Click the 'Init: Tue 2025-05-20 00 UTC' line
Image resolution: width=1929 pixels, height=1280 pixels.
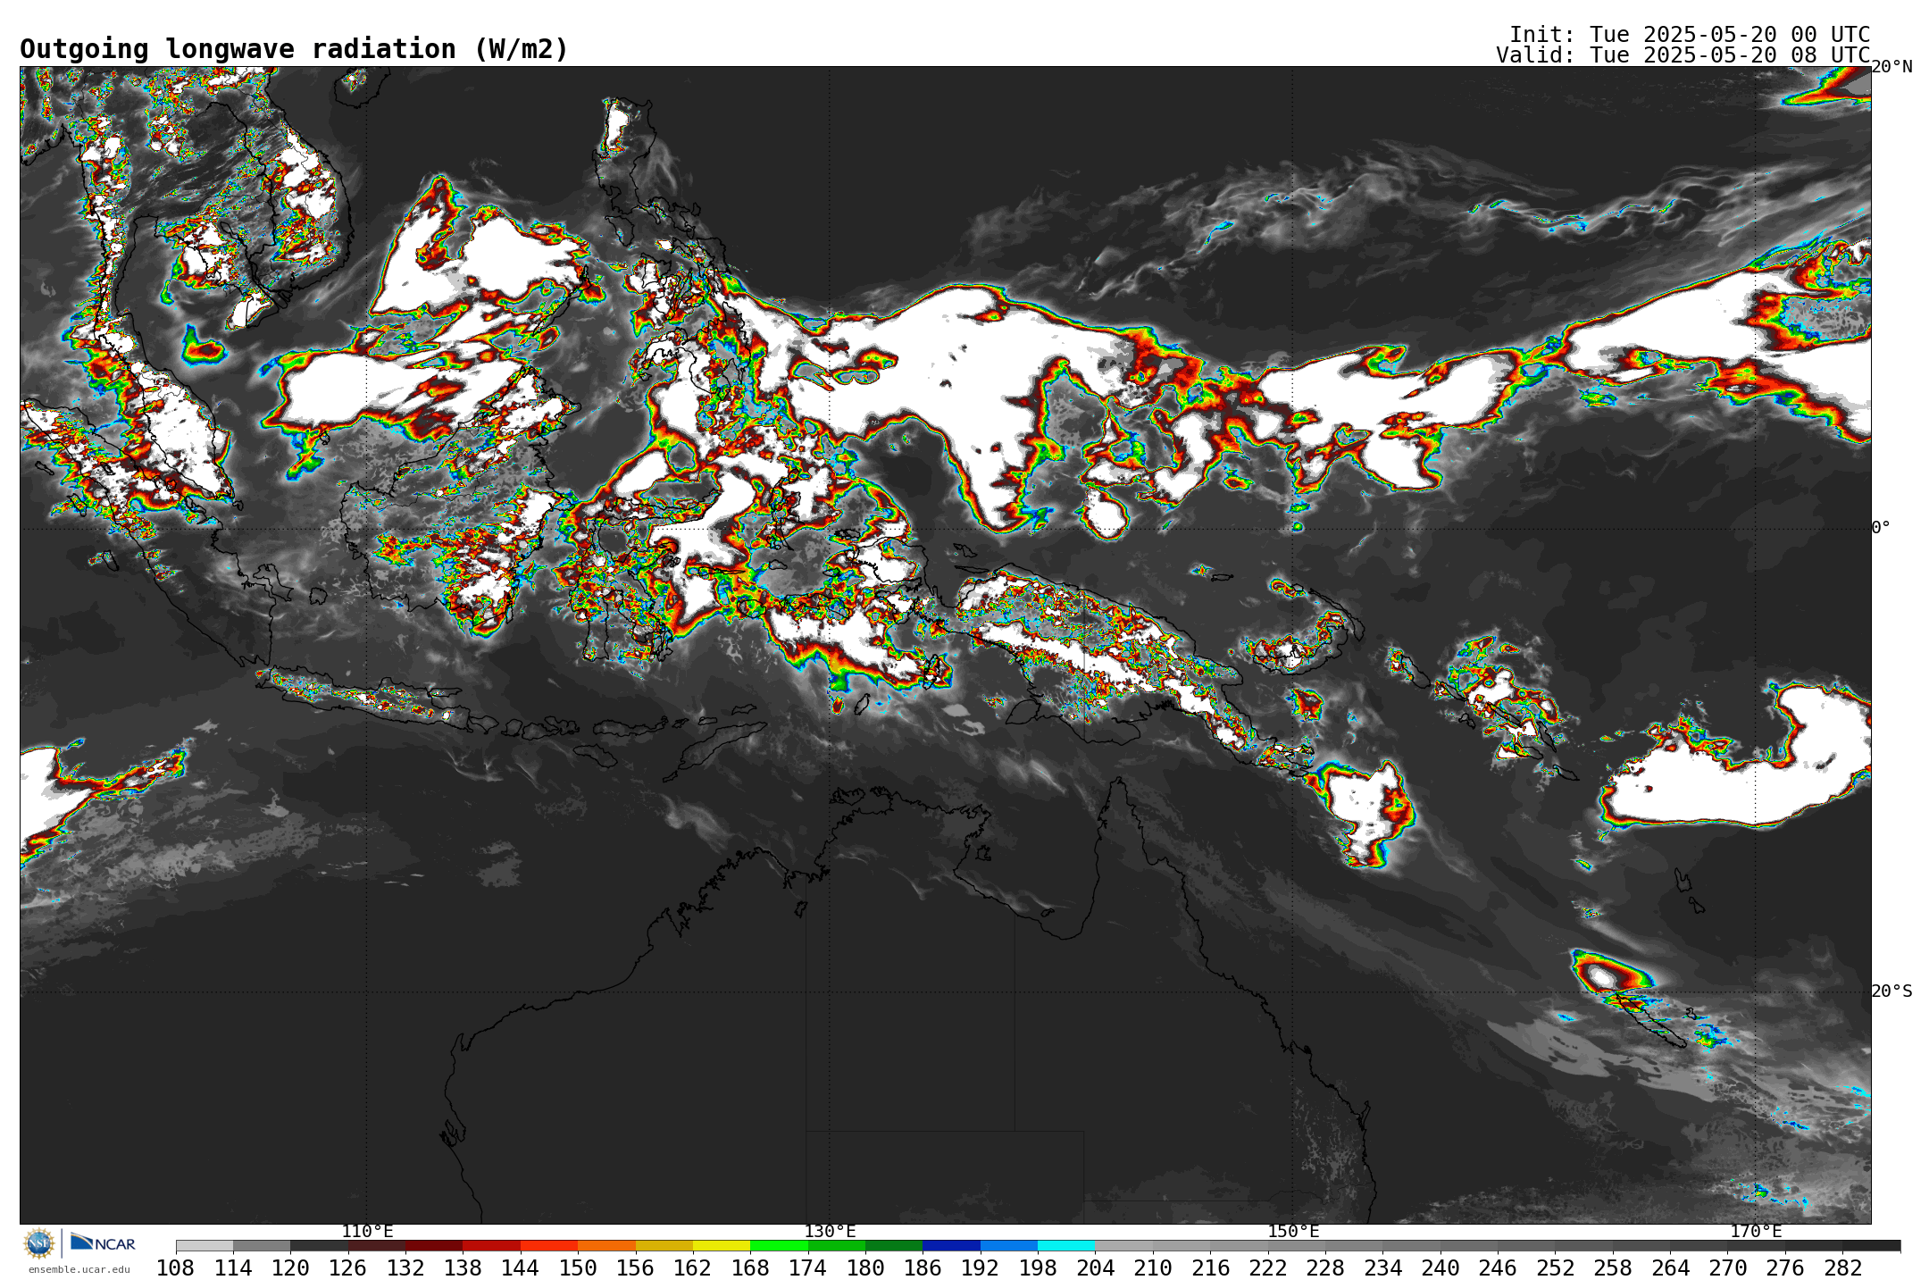[x=1690, y=35]
